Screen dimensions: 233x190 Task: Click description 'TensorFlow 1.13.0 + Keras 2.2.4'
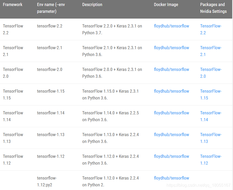tap(111, 138)
